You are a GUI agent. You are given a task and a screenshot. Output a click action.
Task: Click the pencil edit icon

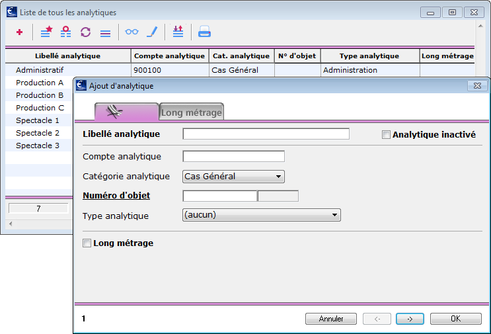[153, 32]
